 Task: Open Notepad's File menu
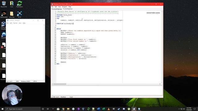(x=7, y=23)
